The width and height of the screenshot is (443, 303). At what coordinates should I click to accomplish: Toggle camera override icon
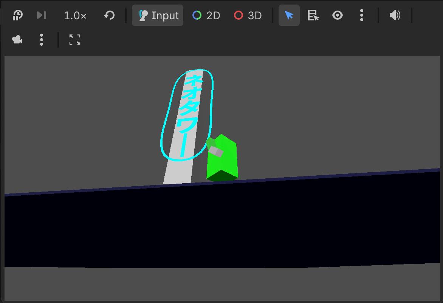pyautogui.click(x=17, y=40)
